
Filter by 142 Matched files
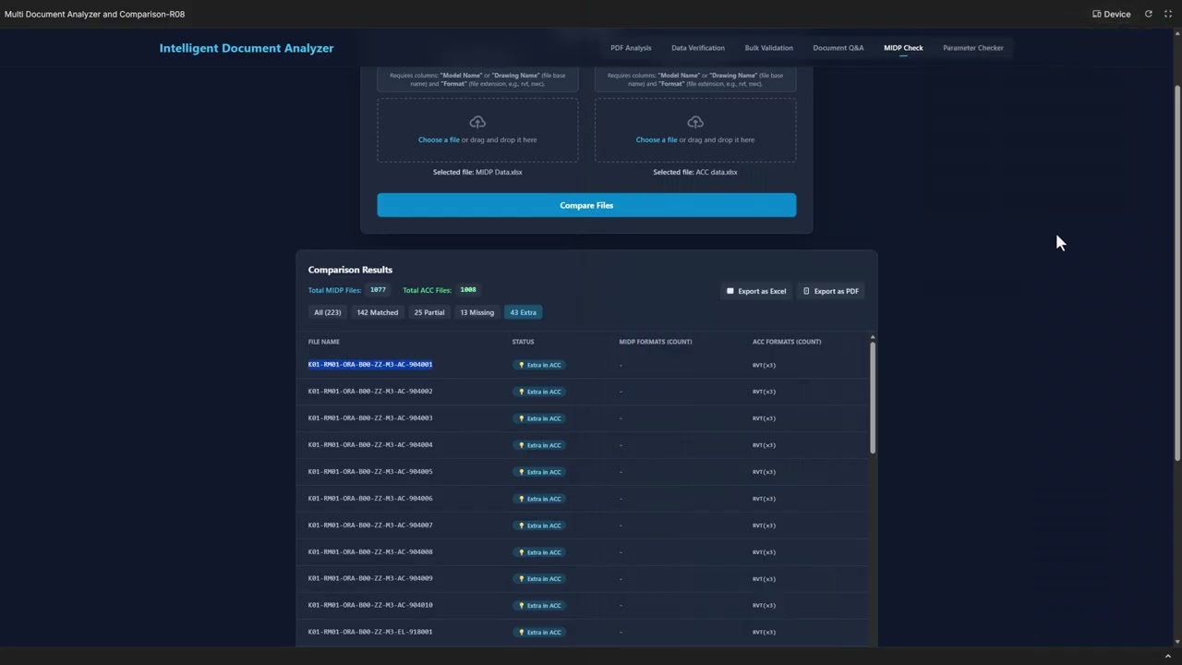[x=378, y=312]
